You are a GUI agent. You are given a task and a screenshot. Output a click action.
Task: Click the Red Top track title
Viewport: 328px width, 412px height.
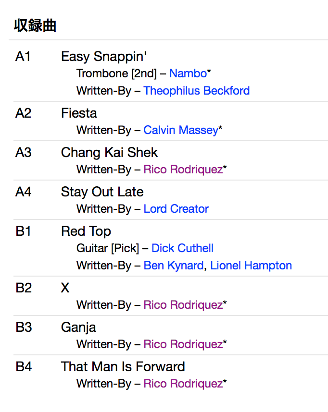(x=86, y=231)
